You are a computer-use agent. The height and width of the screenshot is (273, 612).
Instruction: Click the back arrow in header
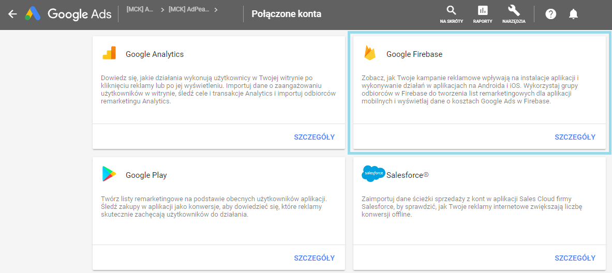[12, 14]
